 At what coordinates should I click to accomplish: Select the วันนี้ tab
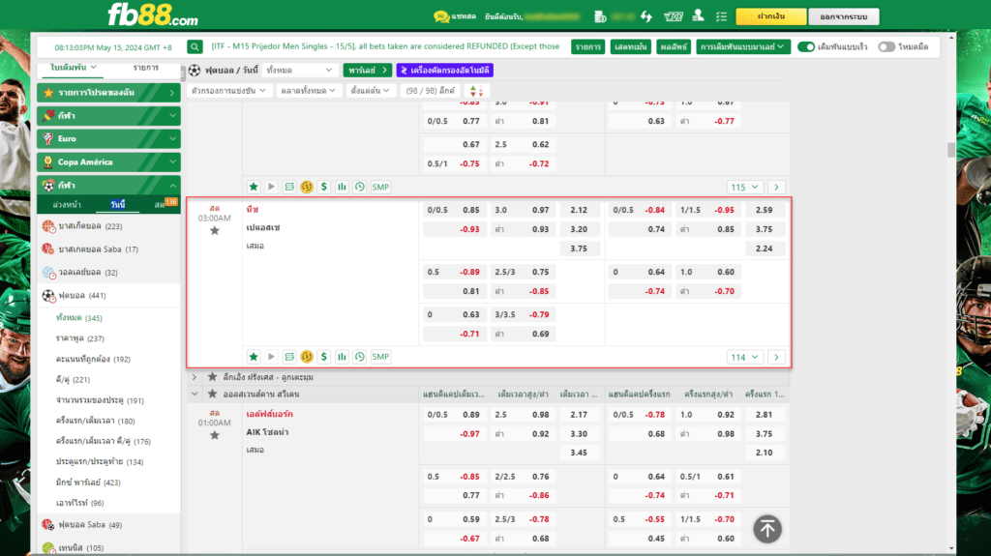(117, 205)
